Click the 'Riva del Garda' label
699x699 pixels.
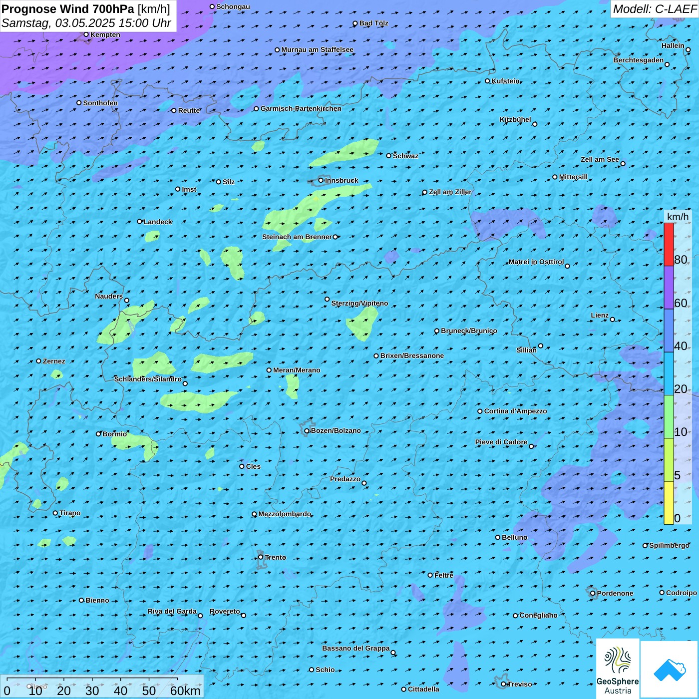[172, 611]
